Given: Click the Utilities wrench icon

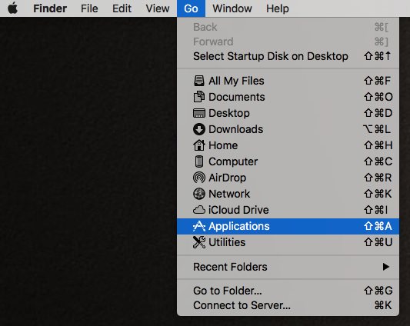Looking at the screenshot, I should (199, 242).
